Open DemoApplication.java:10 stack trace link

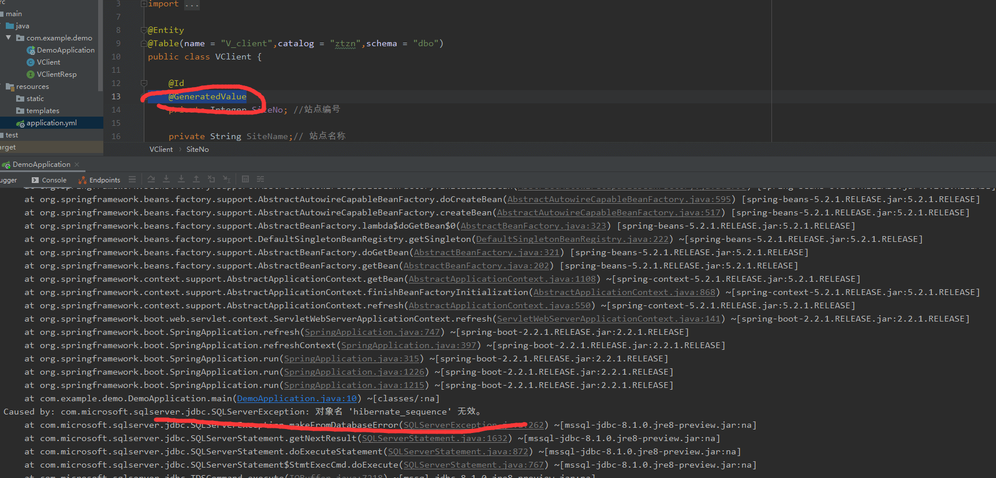[x=297, y=398]
